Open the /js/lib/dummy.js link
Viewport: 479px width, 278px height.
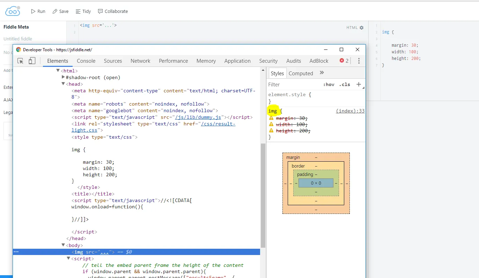point(198,117)
